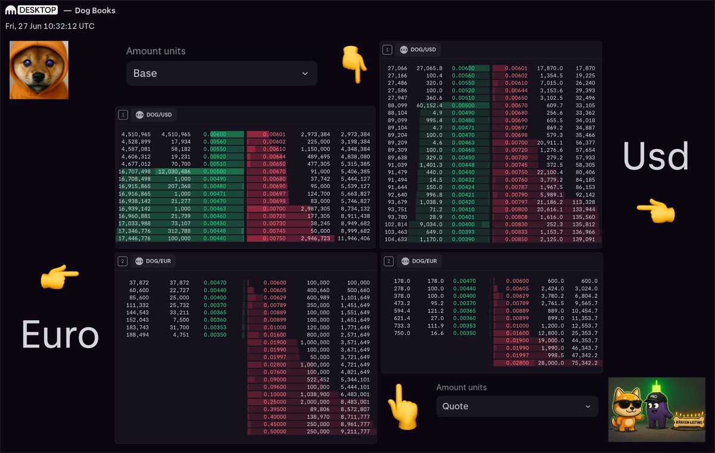The image size is (715, 453).
Task: Click the EUR quote ask amount 3,780.2
Action: [x=552, y=296]
